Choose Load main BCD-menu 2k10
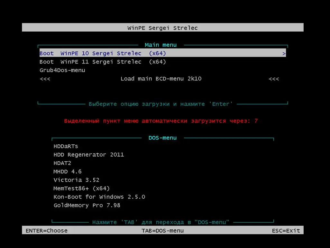The width and height of the screenshot is (330, 248). (x=161, y=79)
